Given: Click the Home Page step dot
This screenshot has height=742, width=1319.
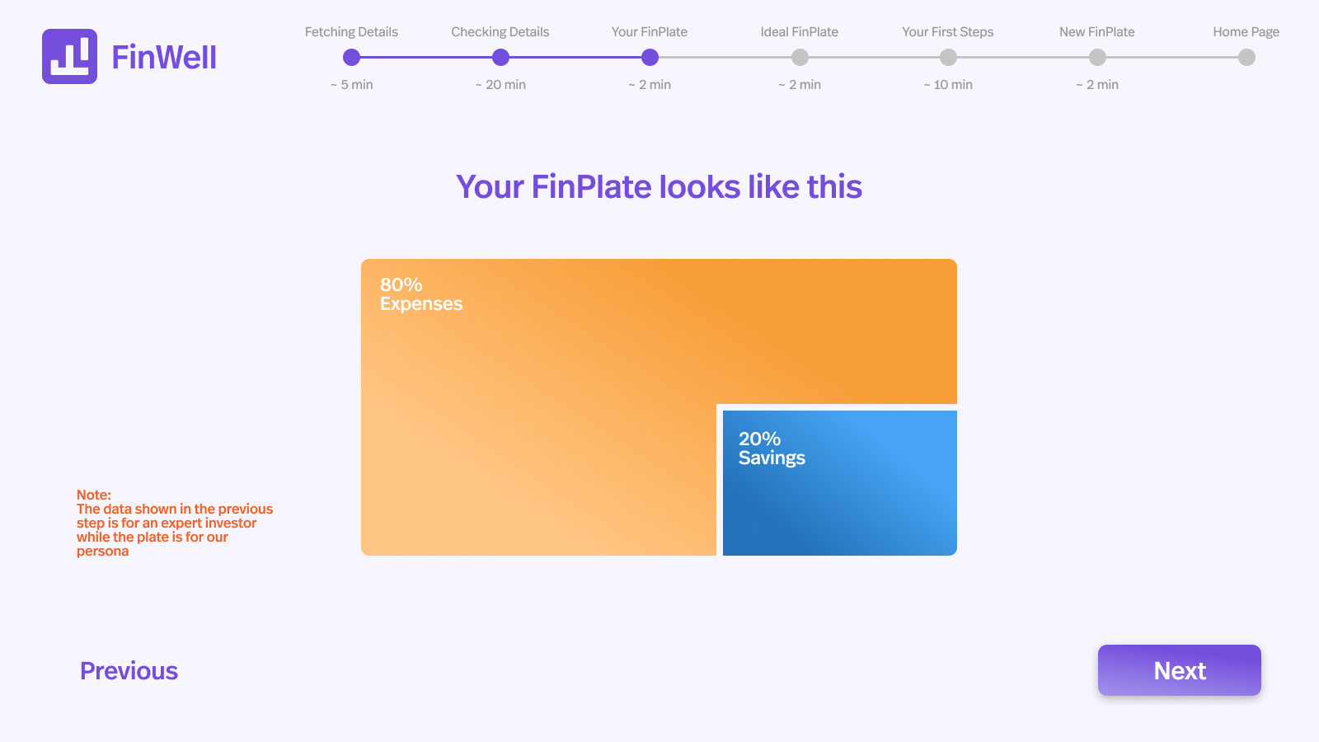Looking at the screenshot, I should tap(1246, 58).
